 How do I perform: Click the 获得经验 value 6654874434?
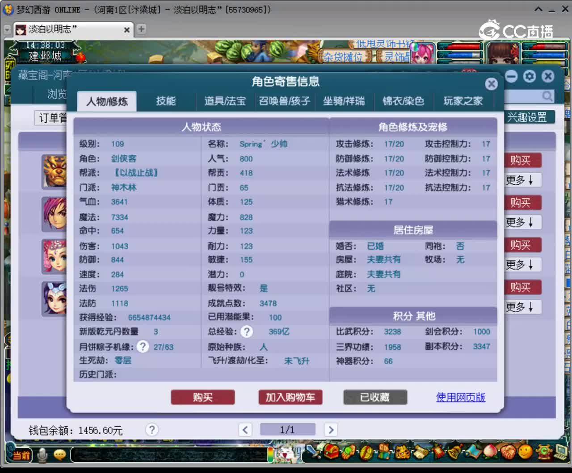(149, 318)
